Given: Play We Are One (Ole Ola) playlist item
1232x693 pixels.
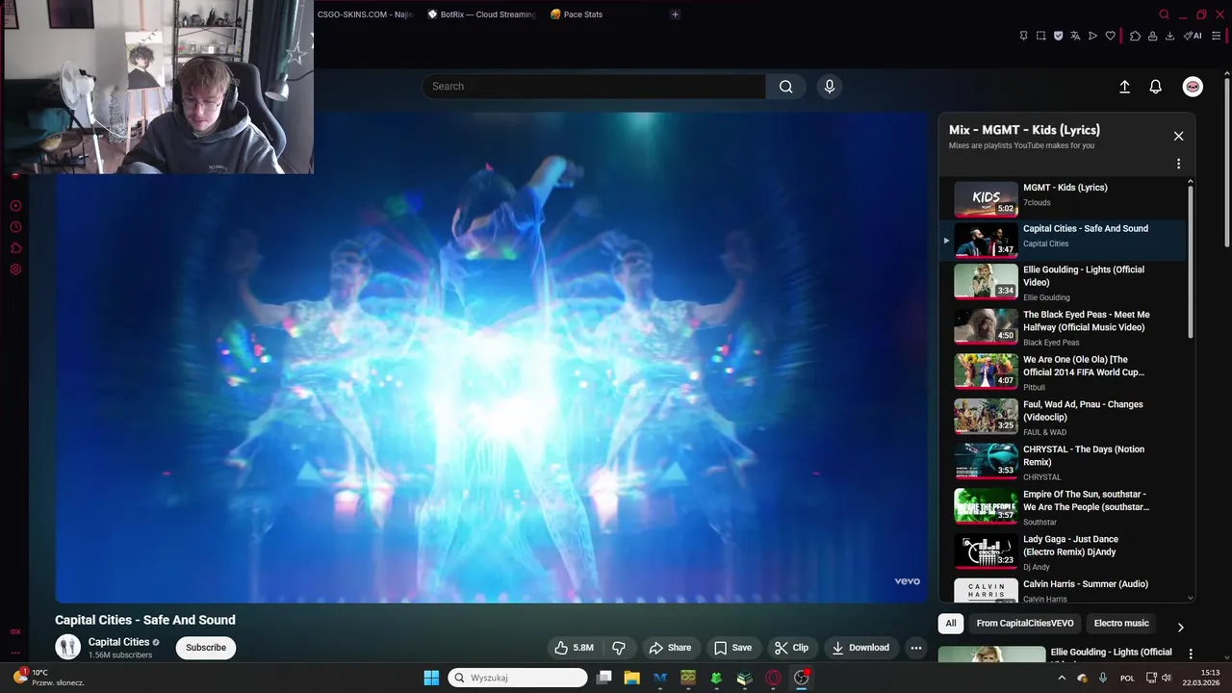Looking at the screenshot, I should [1065, 372].
